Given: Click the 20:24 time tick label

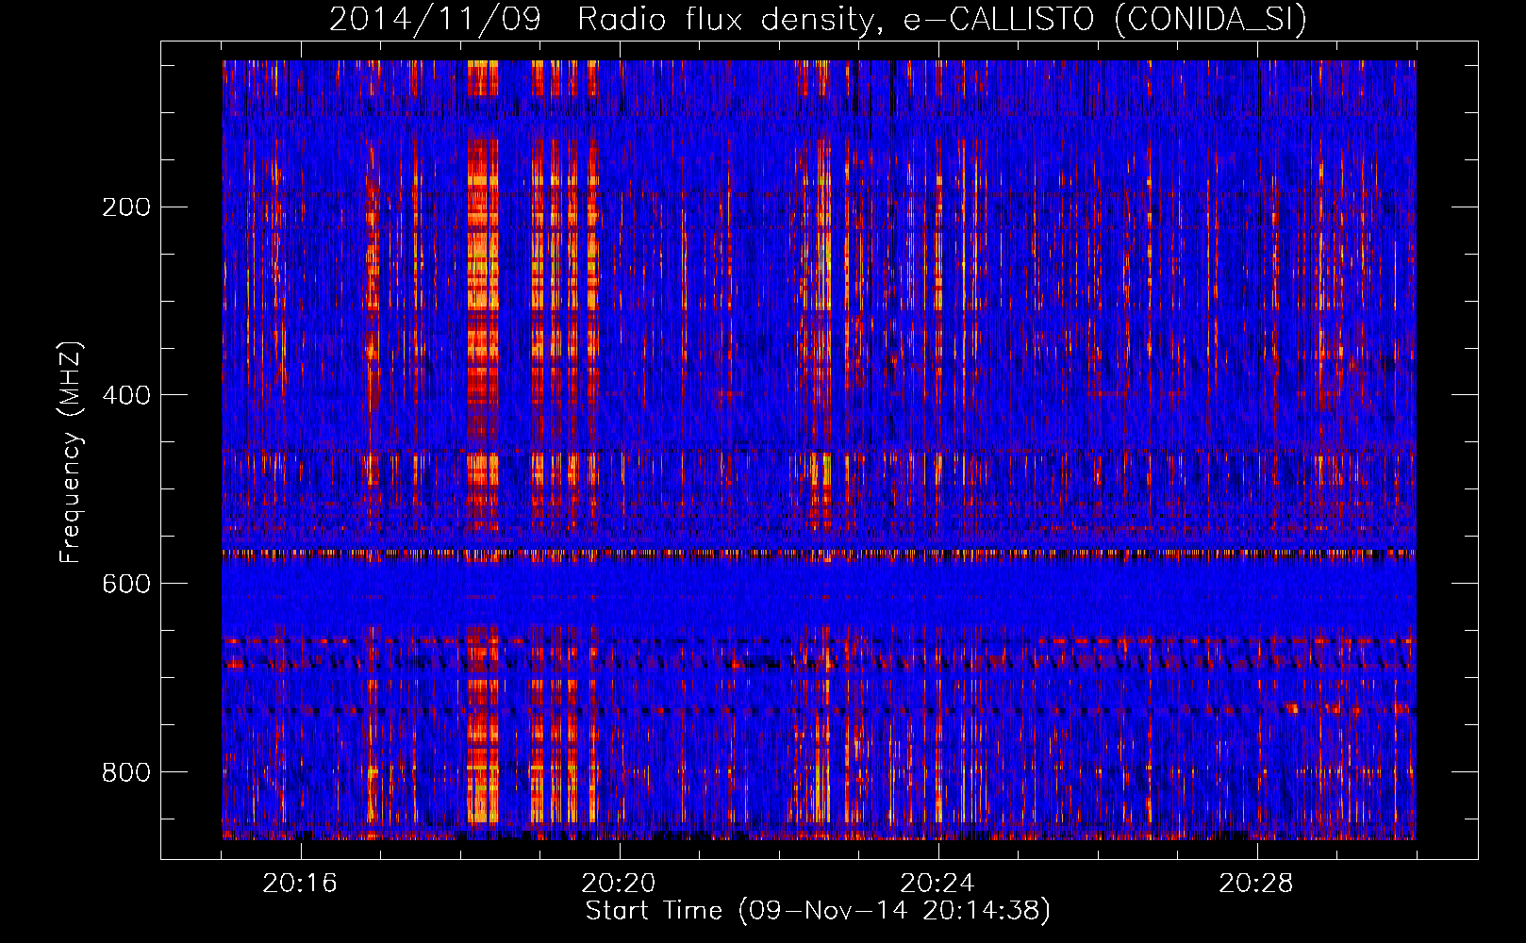Looking at the screenshot, I should pyautogui.click(x=937, y=884).
